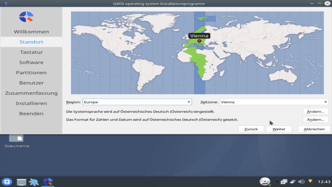Expand hidden system tray icons arrow
332x187 pixels.
277,182
